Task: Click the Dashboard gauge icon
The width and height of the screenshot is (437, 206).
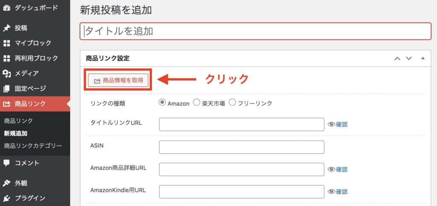Action: tap(6, 8)
